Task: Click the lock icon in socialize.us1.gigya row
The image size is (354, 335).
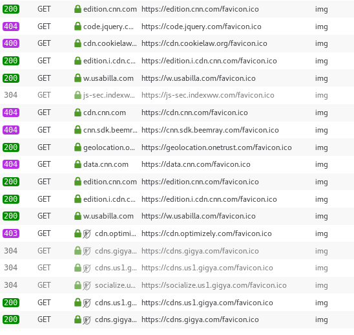Action: click(x=78, y=285)
